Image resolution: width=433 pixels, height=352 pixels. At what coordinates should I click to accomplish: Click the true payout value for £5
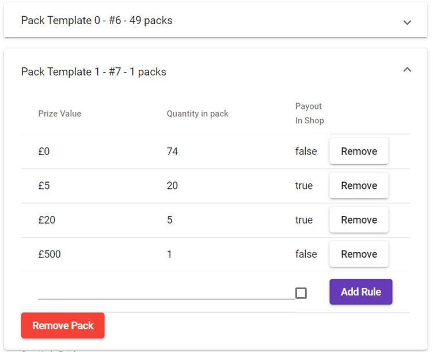(304, 186)
